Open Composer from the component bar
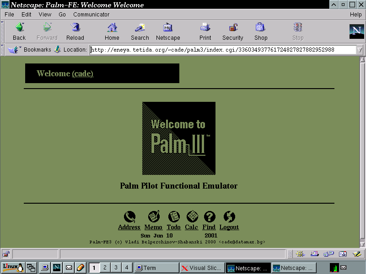The image size is (366, 274). coord(357,254)
